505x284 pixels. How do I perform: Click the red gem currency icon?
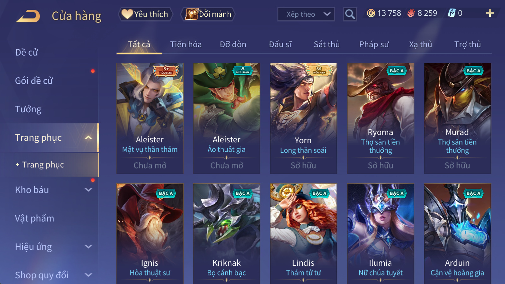pos(411,13)
